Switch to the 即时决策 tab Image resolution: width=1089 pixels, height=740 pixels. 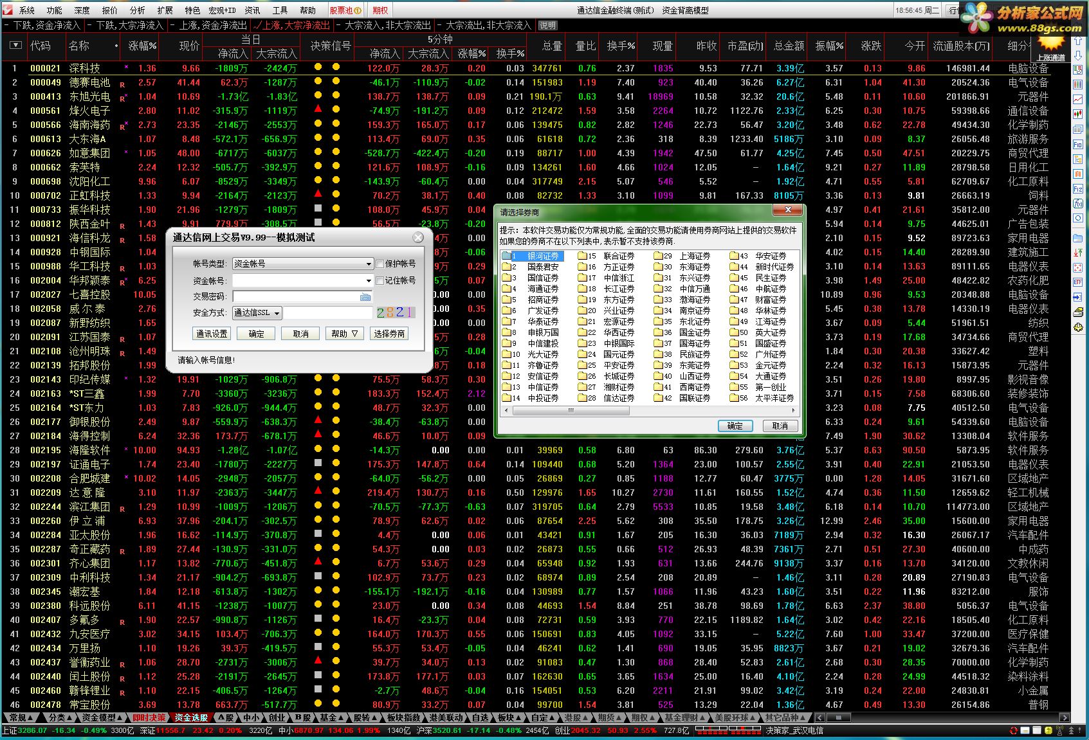(149, 717)
